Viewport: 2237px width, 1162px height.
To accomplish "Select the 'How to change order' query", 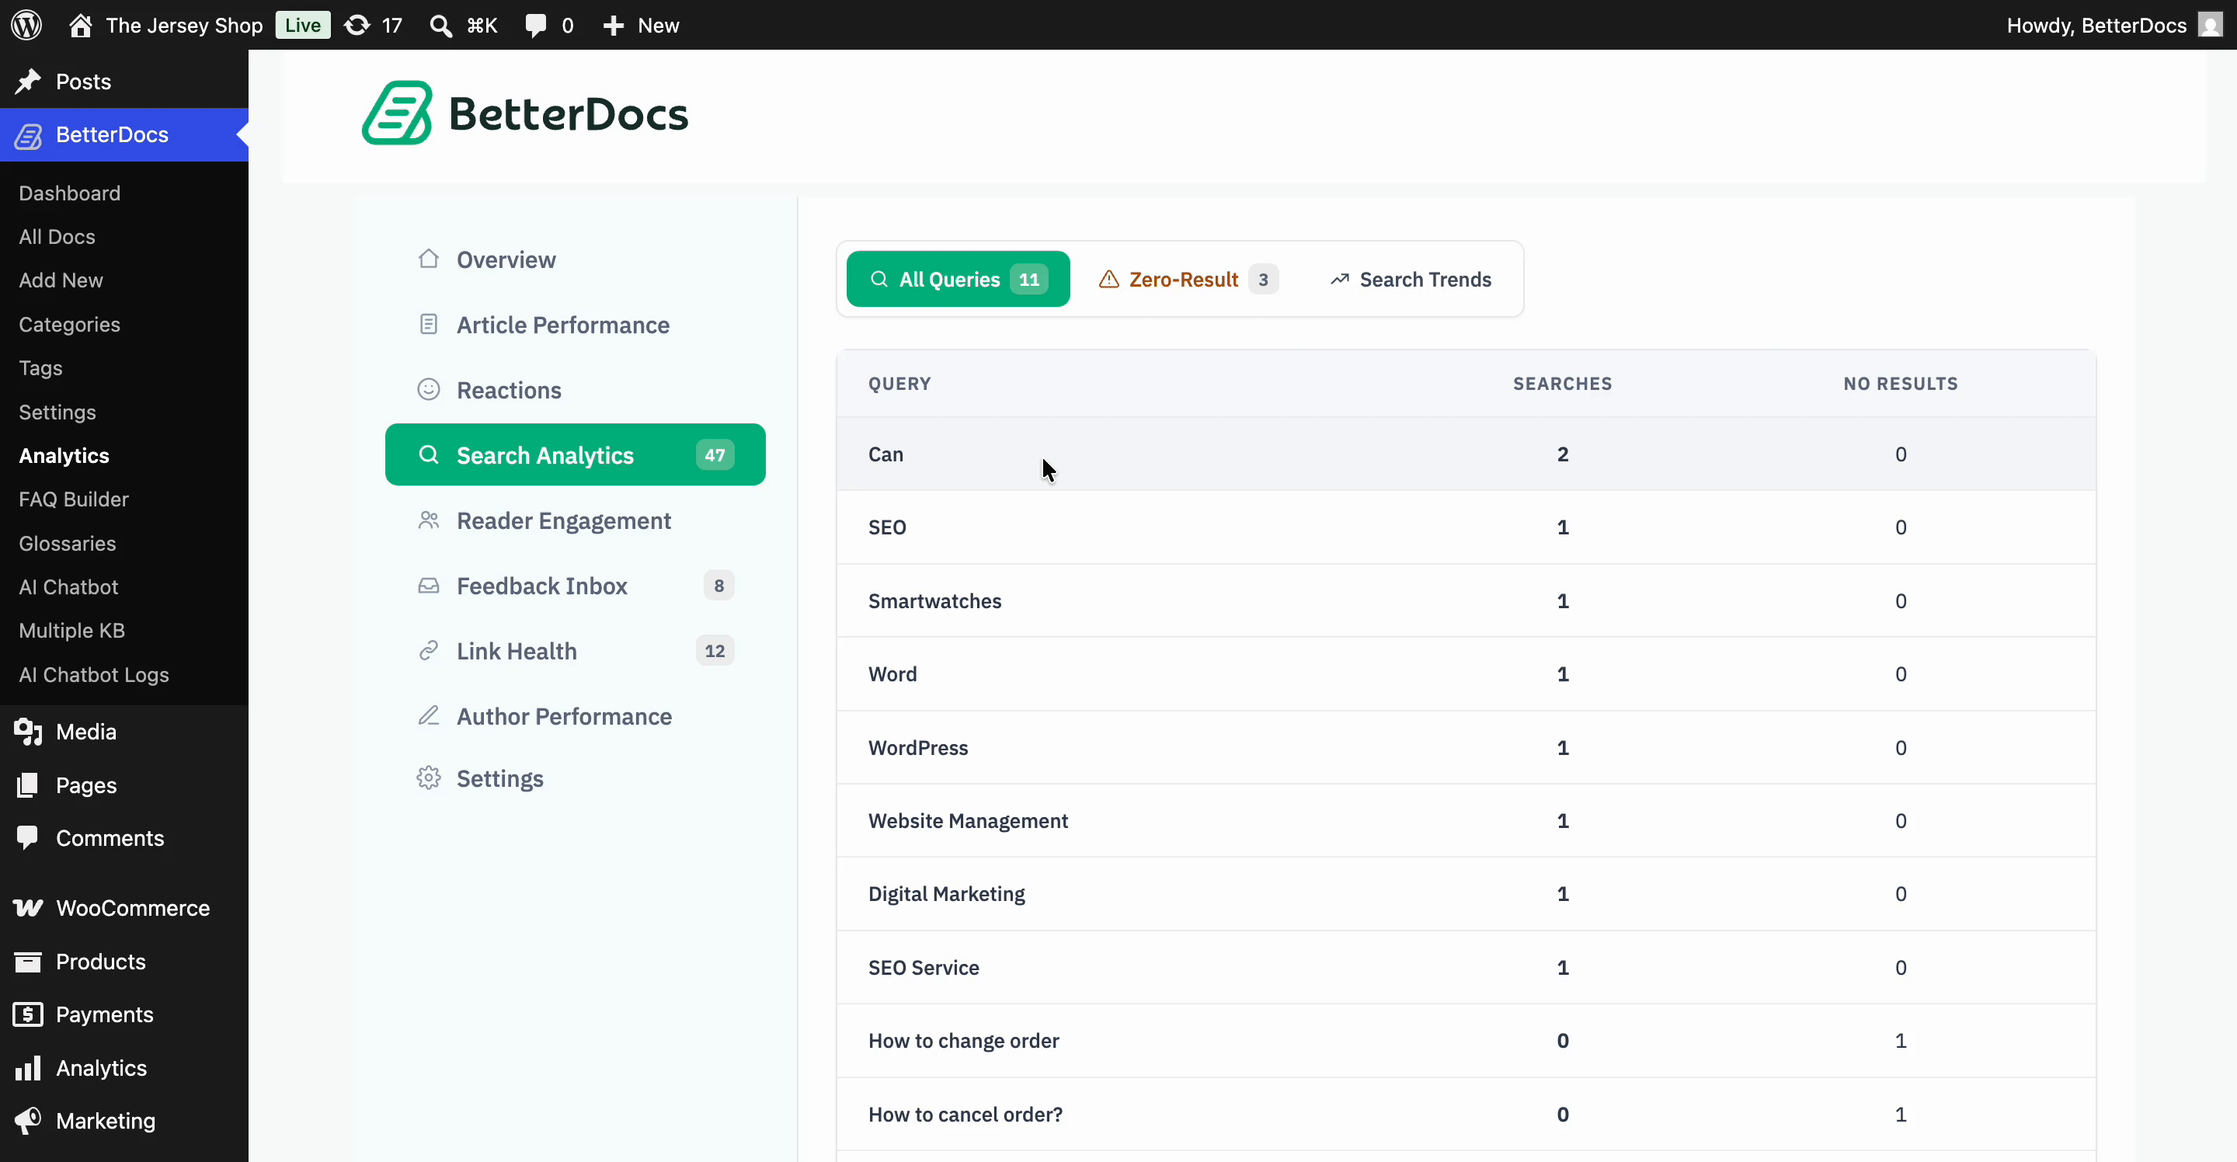I will tap(1466, 1040).
